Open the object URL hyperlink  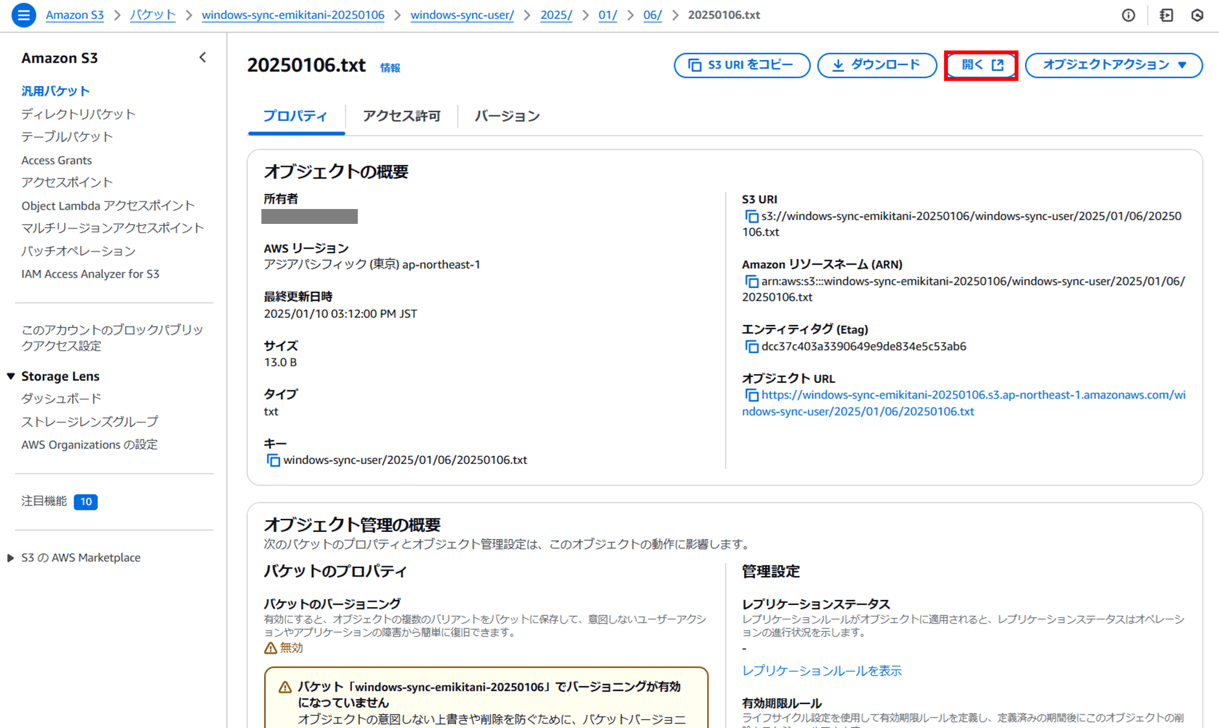(964, 403)
